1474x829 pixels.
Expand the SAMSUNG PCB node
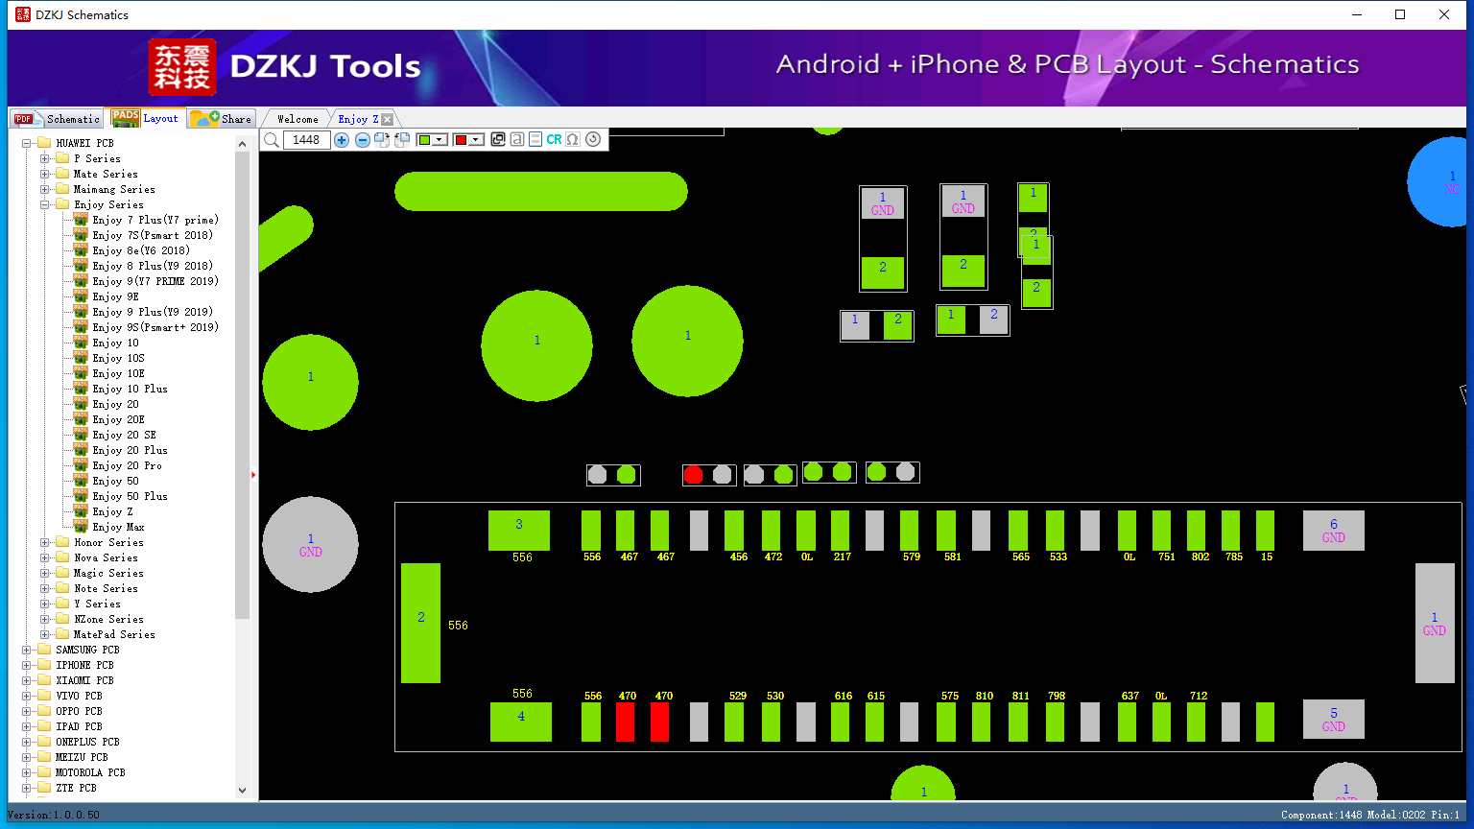[27, 650]
